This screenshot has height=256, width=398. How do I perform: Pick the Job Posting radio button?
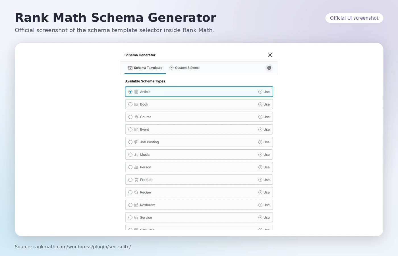click(130, 142)
